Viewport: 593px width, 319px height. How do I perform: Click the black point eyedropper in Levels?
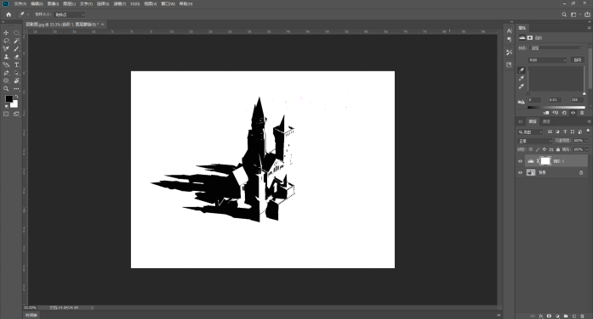(522, 70)
